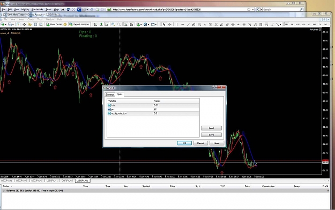The image size is (335, 210).
Task: Click the Reset button in dialog
Action: [217, 143]
